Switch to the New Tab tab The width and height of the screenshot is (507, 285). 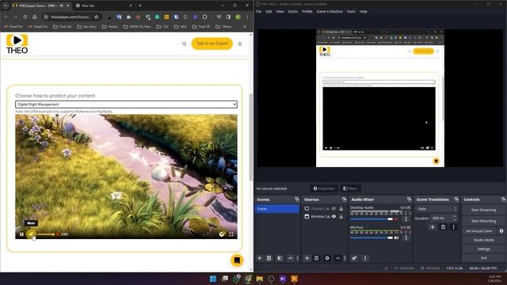(x=104, y=6)
